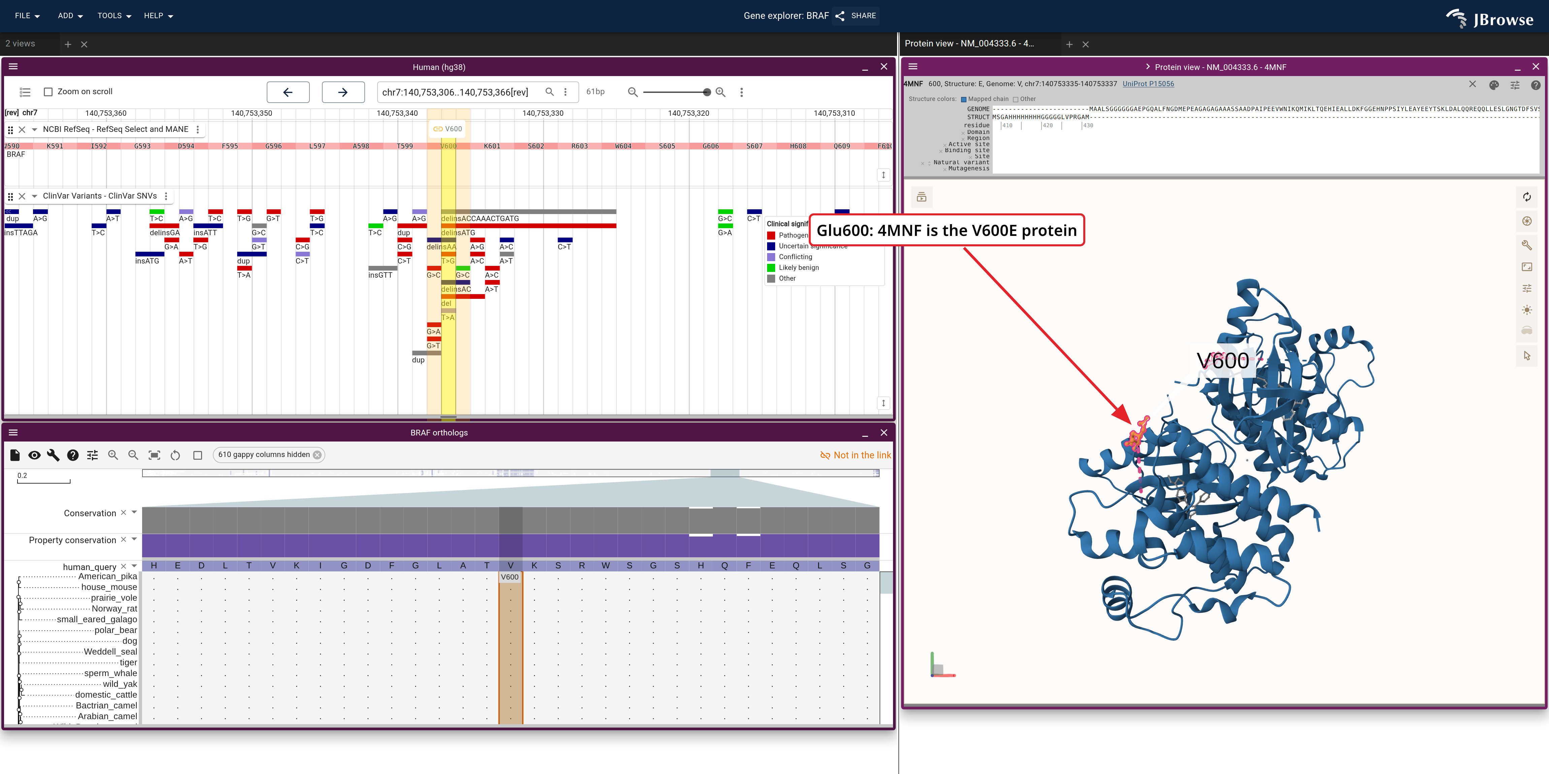The width and height of the screenshot is (1549, 774).
Task: Open TOOLS menu
Action: tap(114, 15)
